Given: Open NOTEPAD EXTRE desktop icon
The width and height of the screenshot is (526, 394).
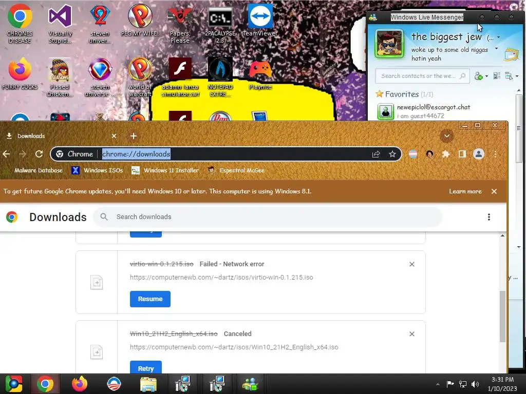Looking at the screenshot, I should pyautogui.click(x=220, y=77).
